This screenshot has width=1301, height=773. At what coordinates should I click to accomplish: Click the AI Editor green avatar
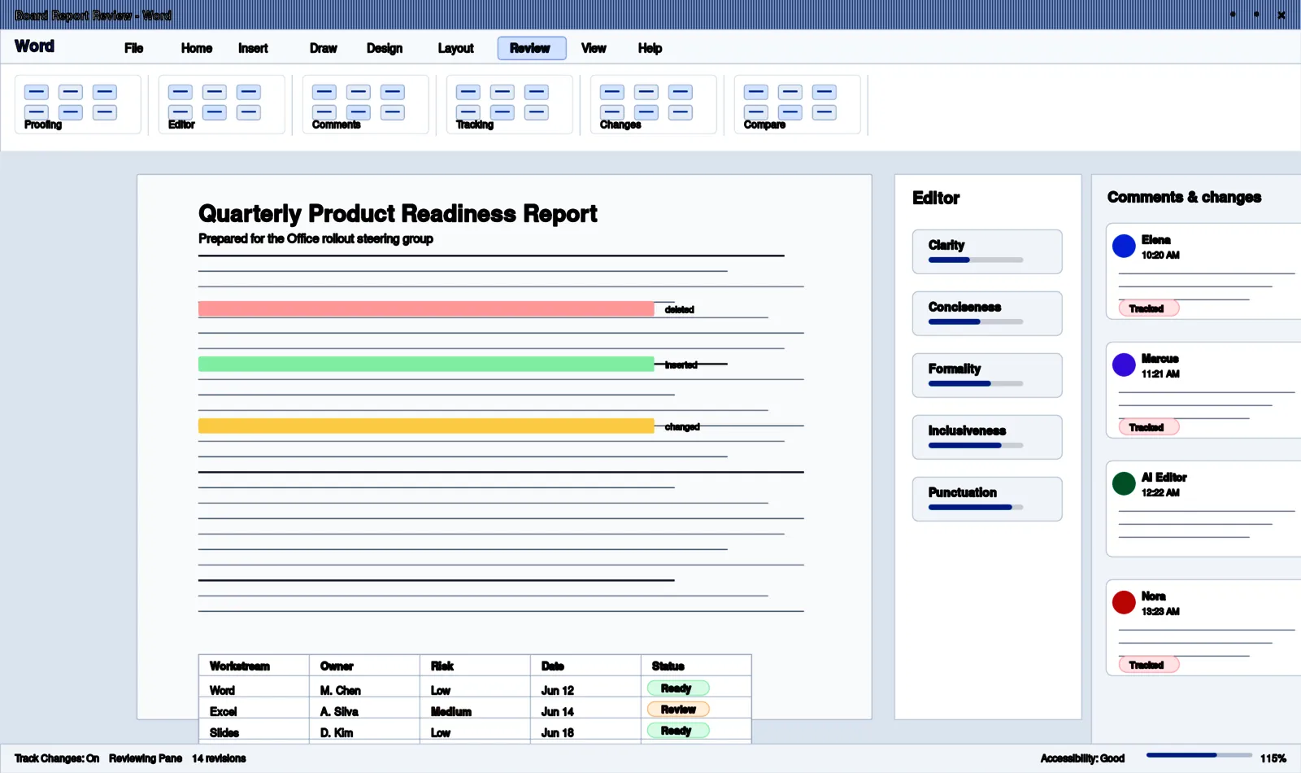tap(1124, 483)
